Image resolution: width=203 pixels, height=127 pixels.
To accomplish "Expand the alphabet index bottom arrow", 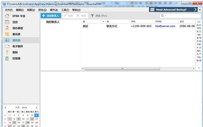I will (199, 68).
